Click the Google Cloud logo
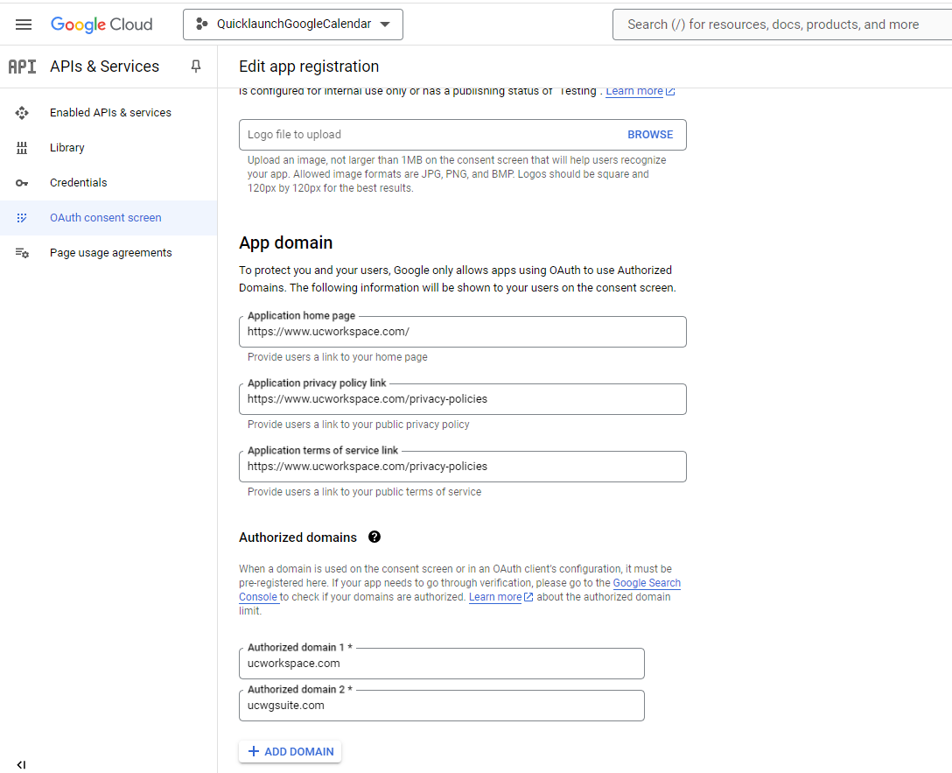 [101, 25]
